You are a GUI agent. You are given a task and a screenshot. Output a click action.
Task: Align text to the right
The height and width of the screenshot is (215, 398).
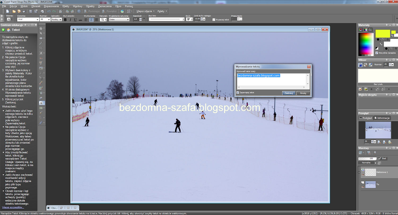[96, 20]
